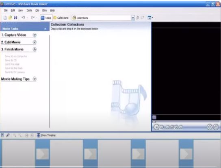This screenshot has width=221, height=168.
Task: Click the Set Audio Levels storyboard icon
Action: (x=2, y=135)
